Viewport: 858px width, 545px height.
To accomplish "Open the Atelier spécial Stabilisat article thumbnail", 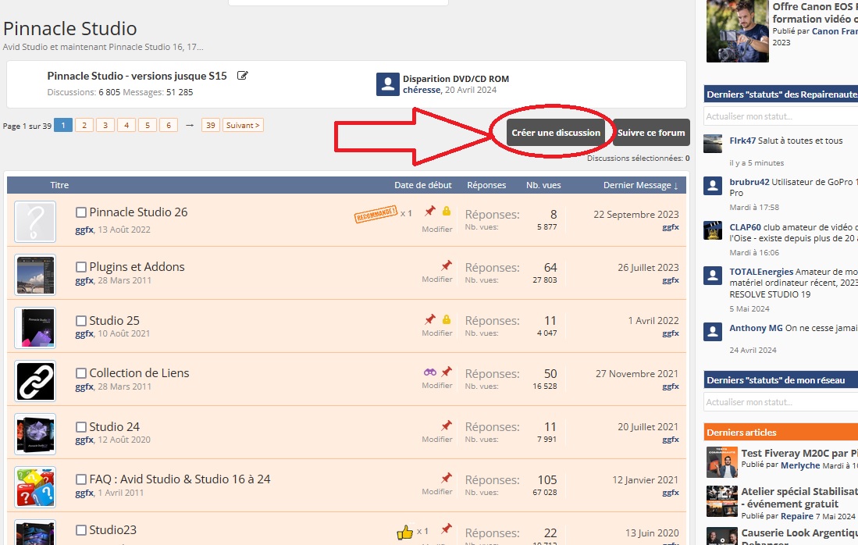I will 721,501.
